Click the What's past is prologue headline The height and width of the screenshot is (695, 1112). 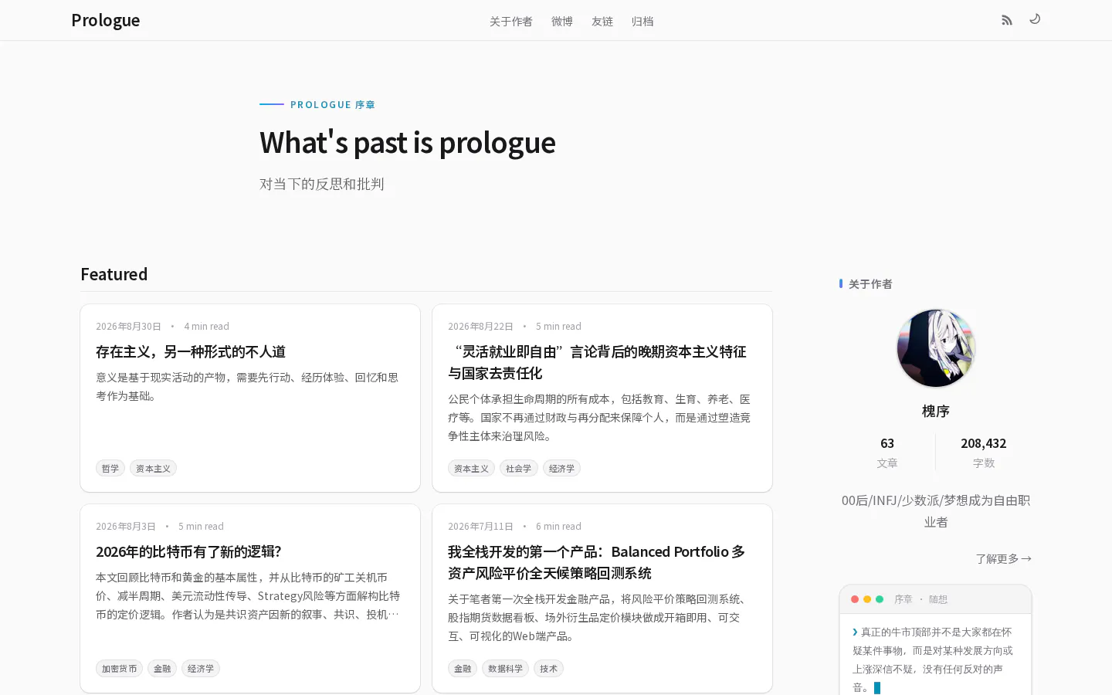(x=408, y=143)
